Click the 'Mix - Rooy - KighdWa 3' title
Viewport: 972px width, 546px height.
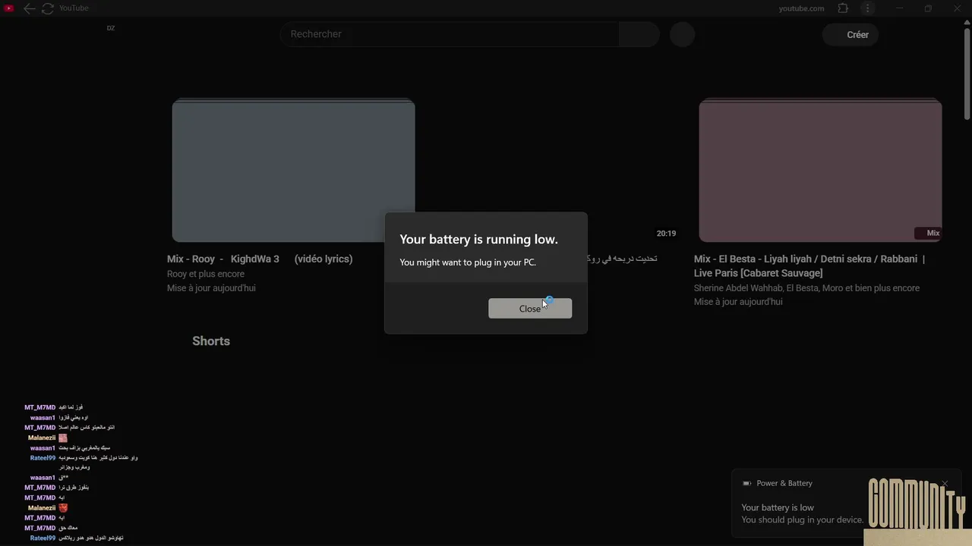[260, 259]
